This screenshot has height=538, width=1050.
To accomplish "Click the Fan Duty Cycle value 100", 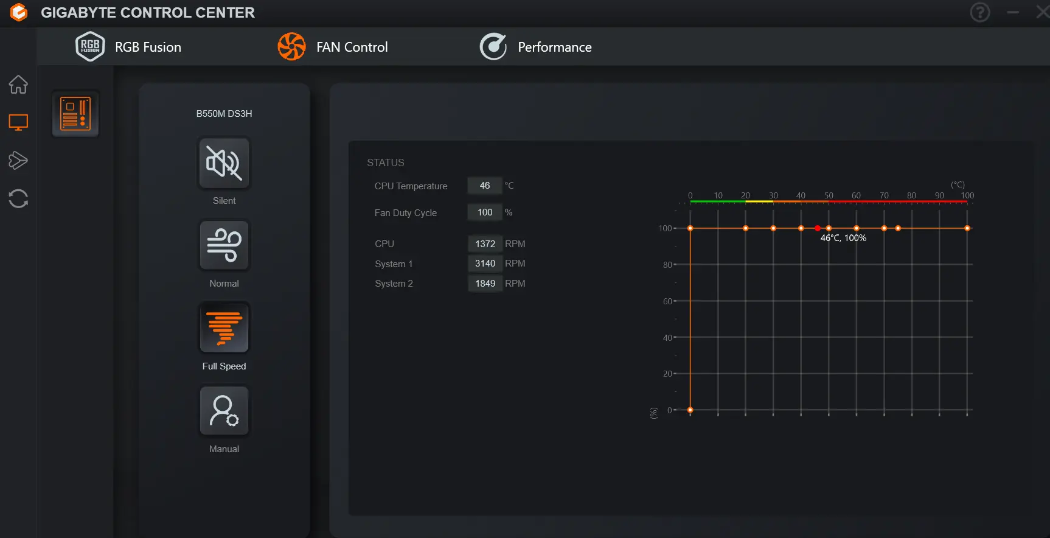I will 485,212.
